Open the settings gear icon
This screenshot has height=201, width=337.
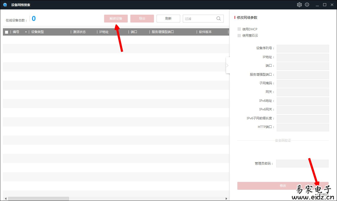pyautogui.click(x=299, y=5)
